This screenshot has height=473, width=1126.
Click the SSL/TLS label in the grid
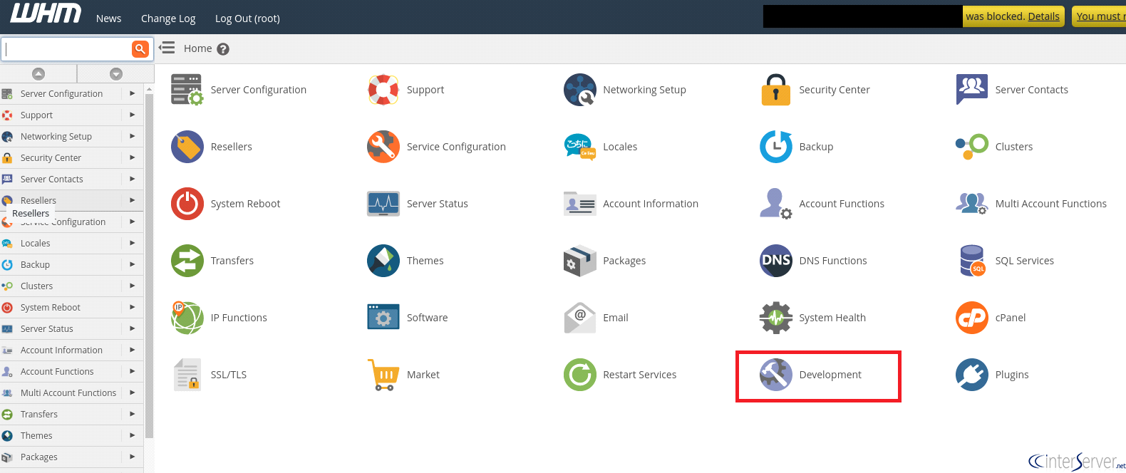coord(229,375)
